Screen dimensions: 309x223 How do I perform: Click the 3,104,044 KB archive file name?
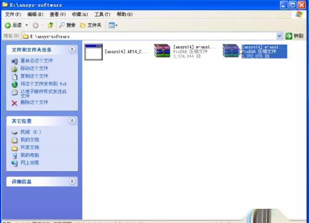point(195,47)
